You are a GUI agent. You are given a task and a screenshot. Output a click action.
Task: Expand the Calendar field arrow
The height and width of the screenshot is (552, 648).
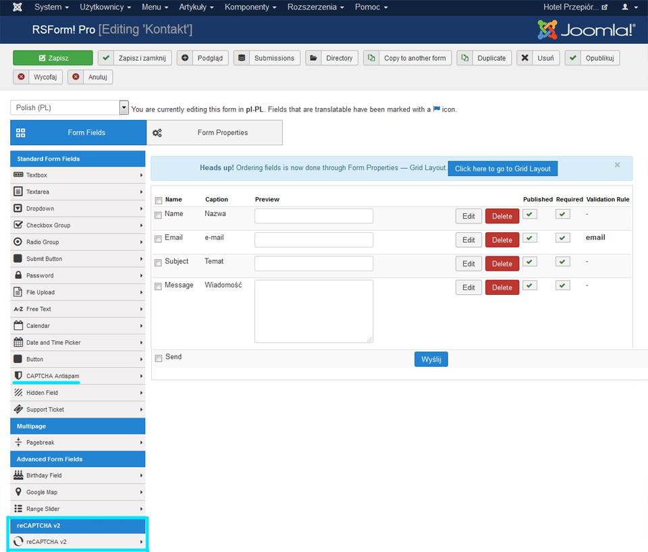point(141,325)
